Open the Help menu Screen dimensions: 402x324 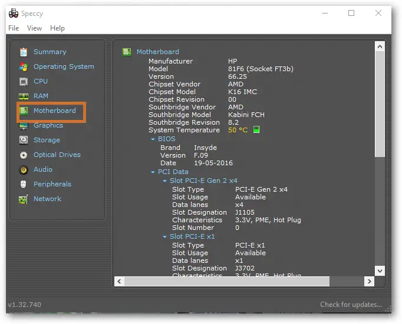click(57, 28)
